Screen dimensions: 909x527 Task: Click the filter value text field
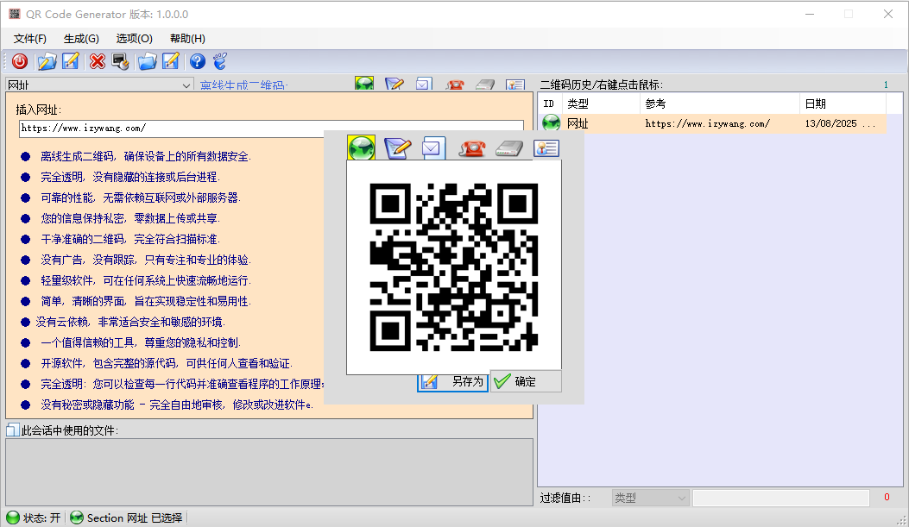coord(781,498)
